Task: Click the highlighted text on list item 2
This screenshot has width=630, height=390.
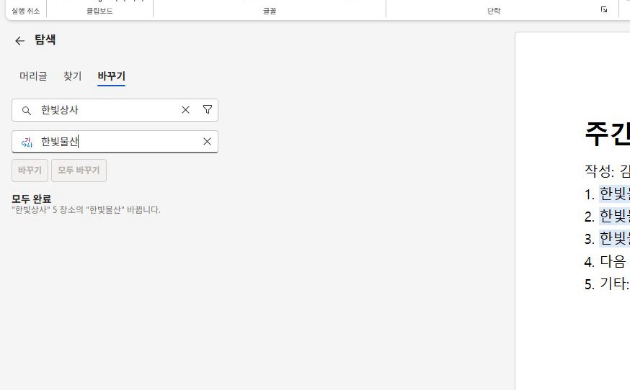Action: pyautogui.click(x=614, y=217)
